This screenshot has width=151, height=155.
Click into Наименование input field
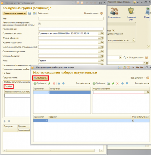71,29
